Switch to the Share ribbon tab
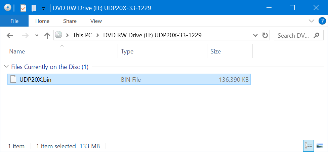The width and height of the screenshot is (328, 152). (x=70, y=21)
